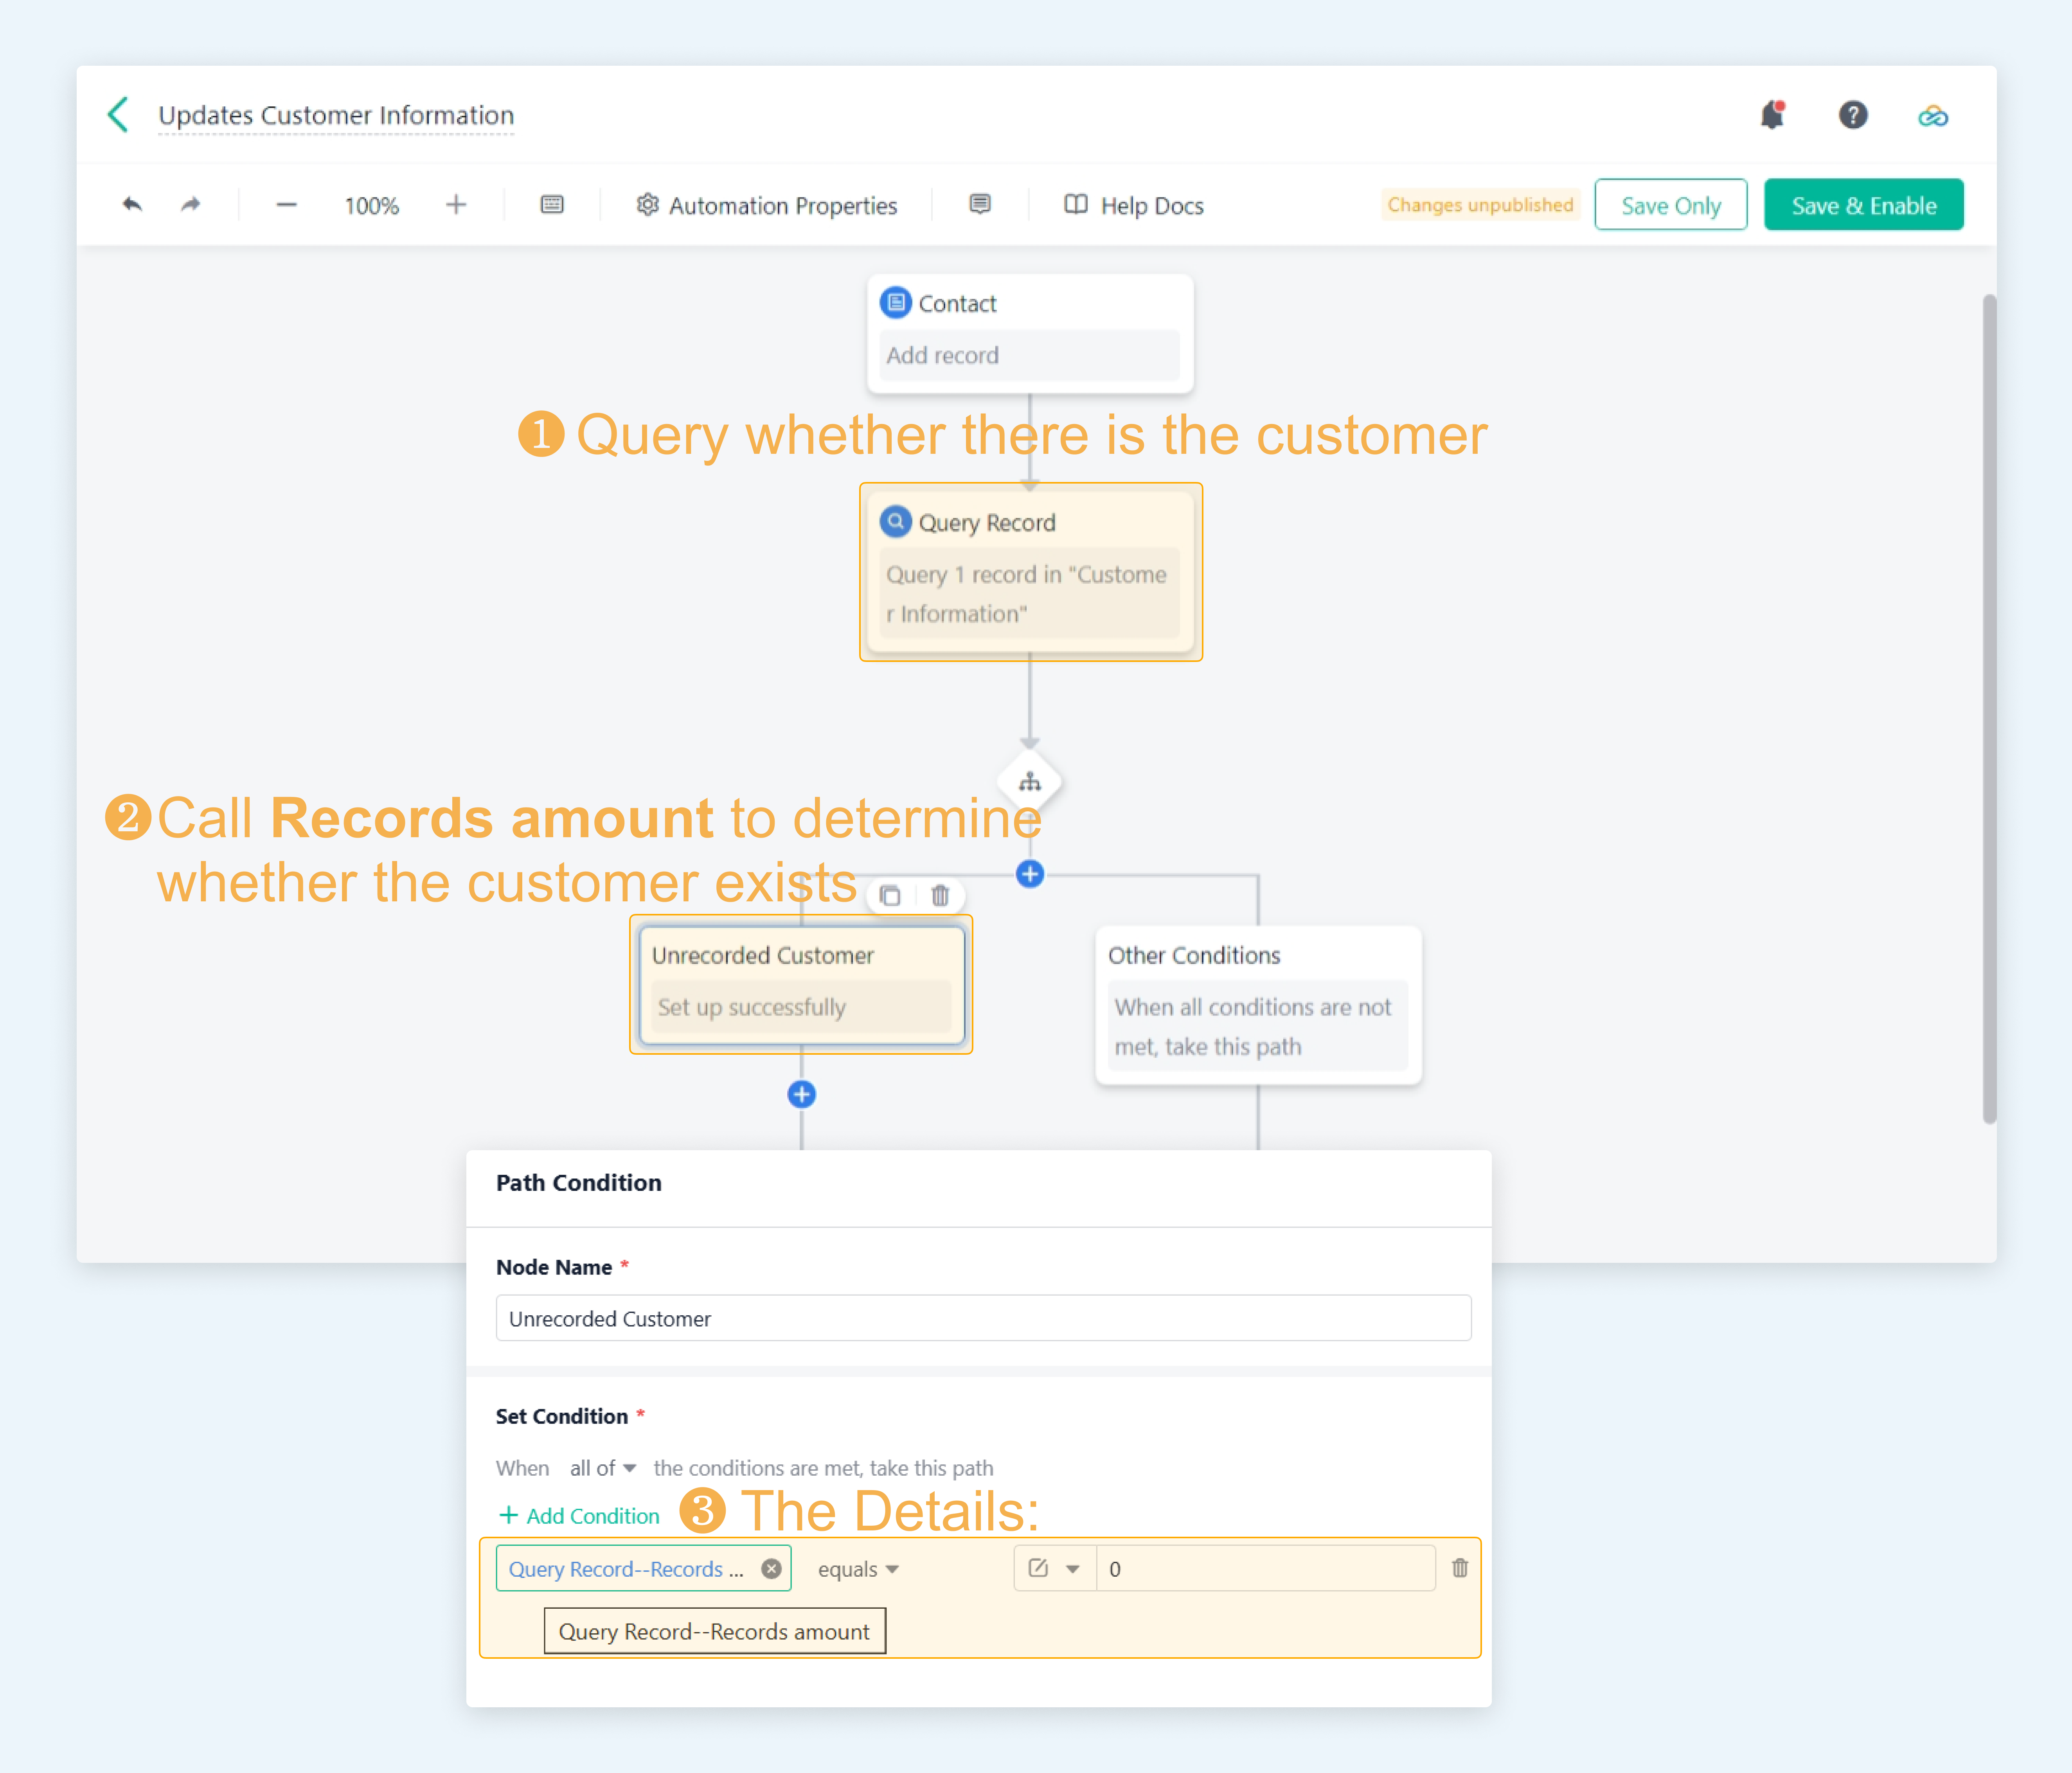Click the keyboard shortcuts icon in toolbar
The width and height of the screenshot is (2072, 1773).
point(552,205)
